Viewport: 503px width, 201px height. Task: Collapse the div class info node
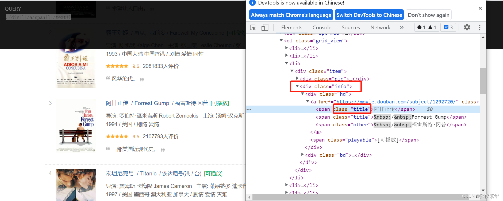[x=297, y=86]
